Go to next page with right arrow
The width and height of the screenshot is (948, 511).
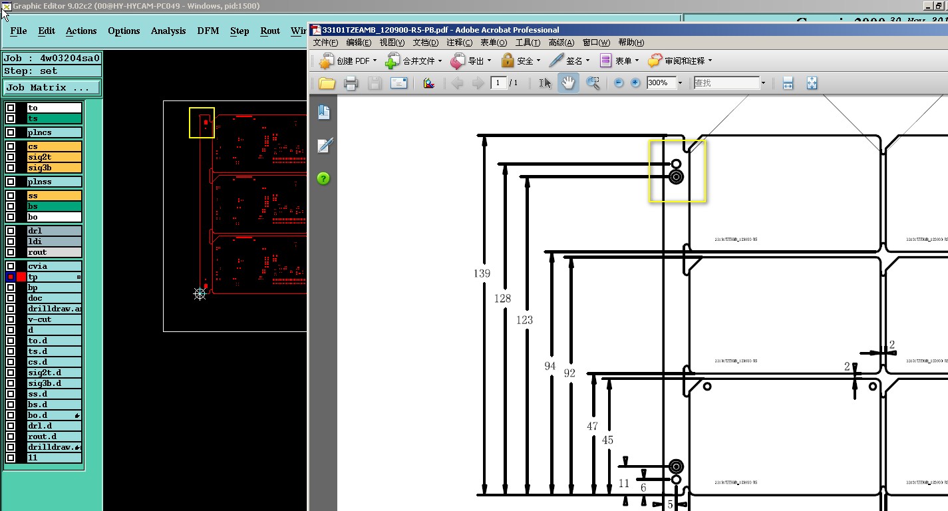478,83
